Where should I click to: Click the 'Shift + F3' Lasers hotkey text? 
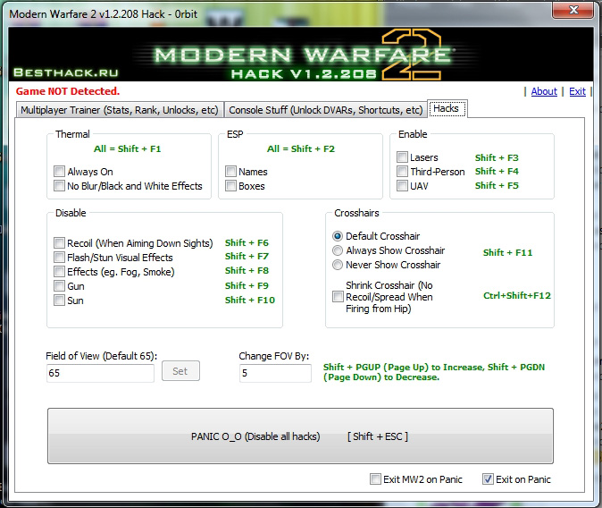tap(497, 157)
